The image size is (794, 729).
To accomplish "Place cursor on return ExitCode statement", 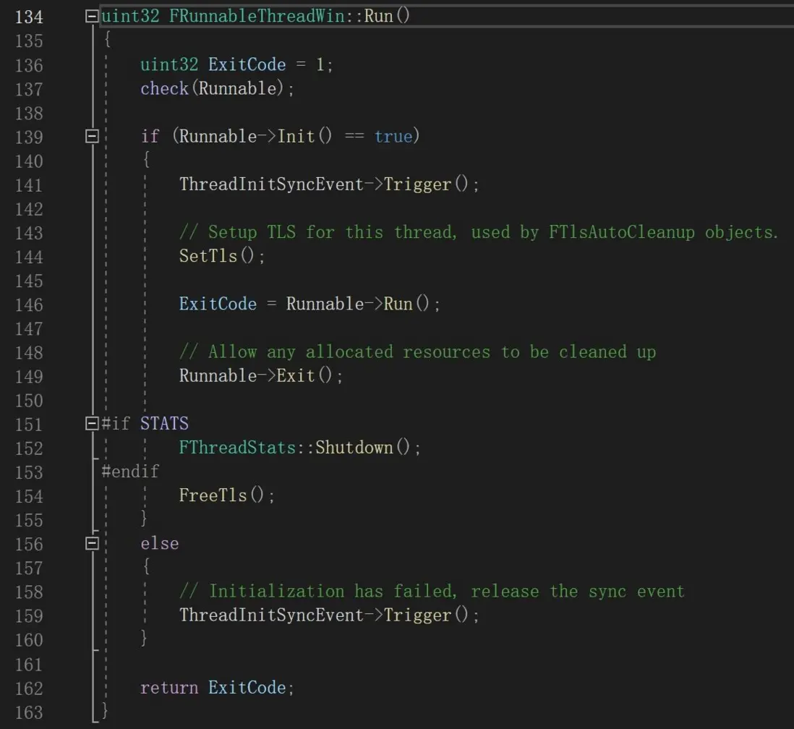I will [217, 688].
